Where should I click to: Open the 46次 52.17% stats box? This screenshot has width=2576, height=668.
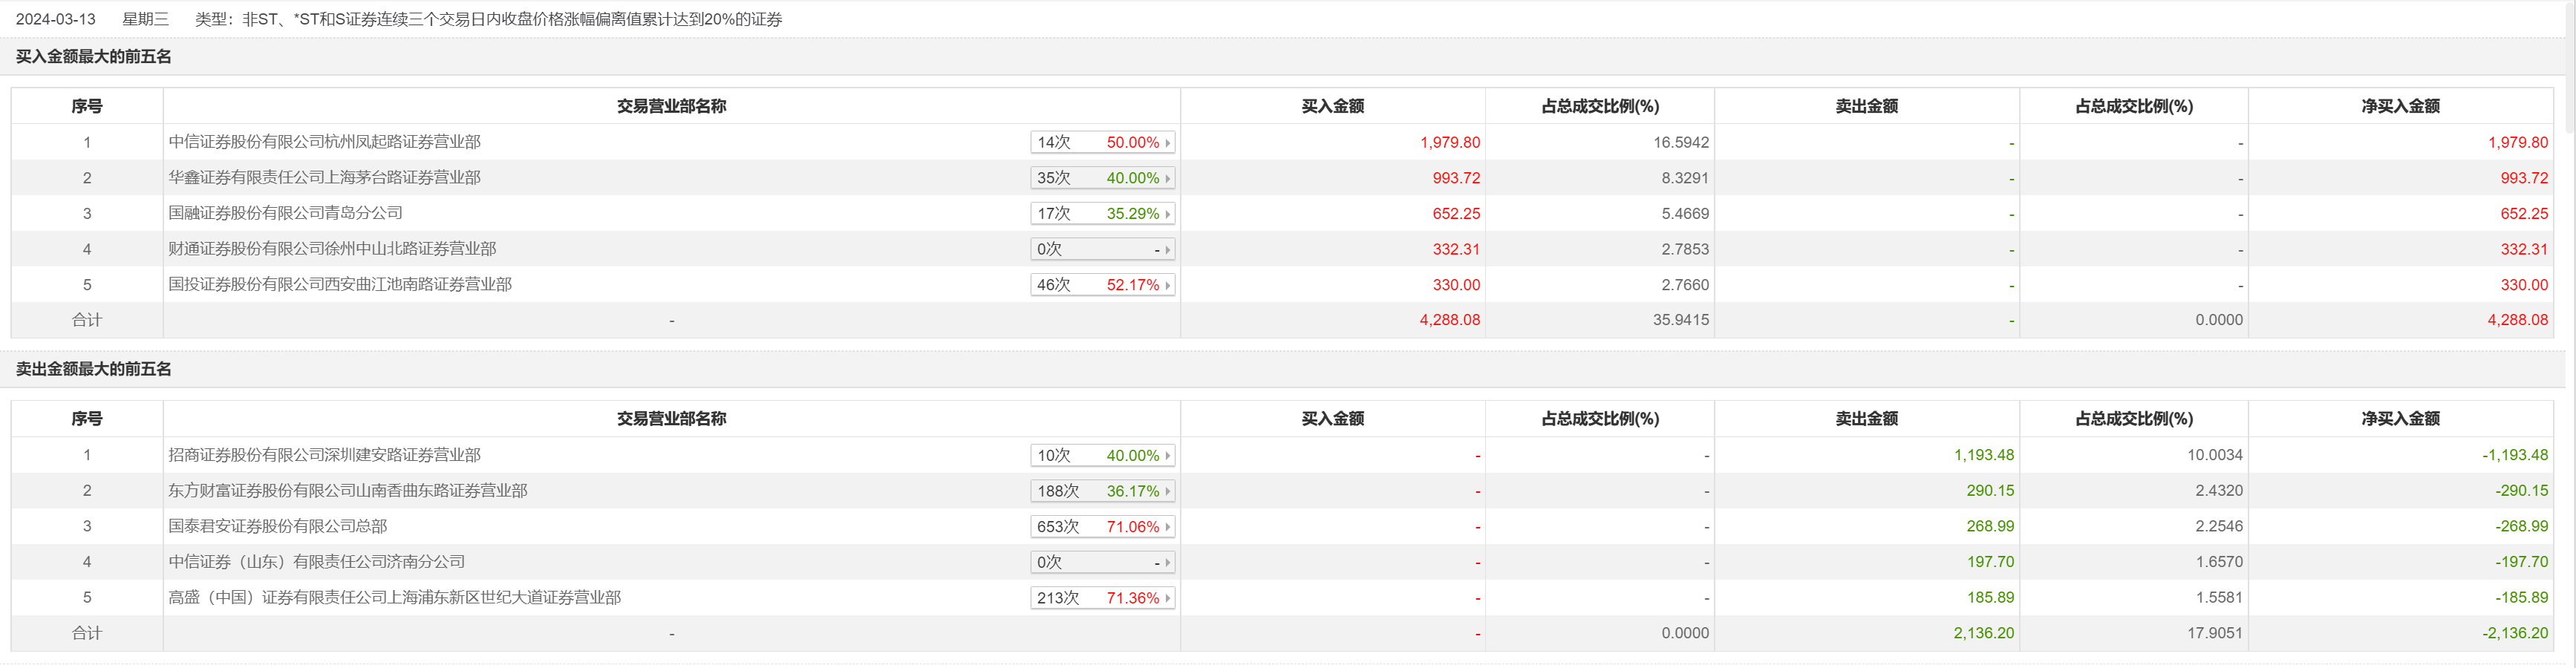[x=1101, y=285]
